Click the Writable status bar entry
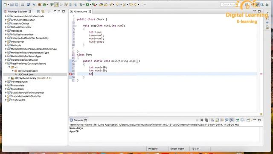The height and width of the screenshot is (154, 273). click(x=153, y=149)
